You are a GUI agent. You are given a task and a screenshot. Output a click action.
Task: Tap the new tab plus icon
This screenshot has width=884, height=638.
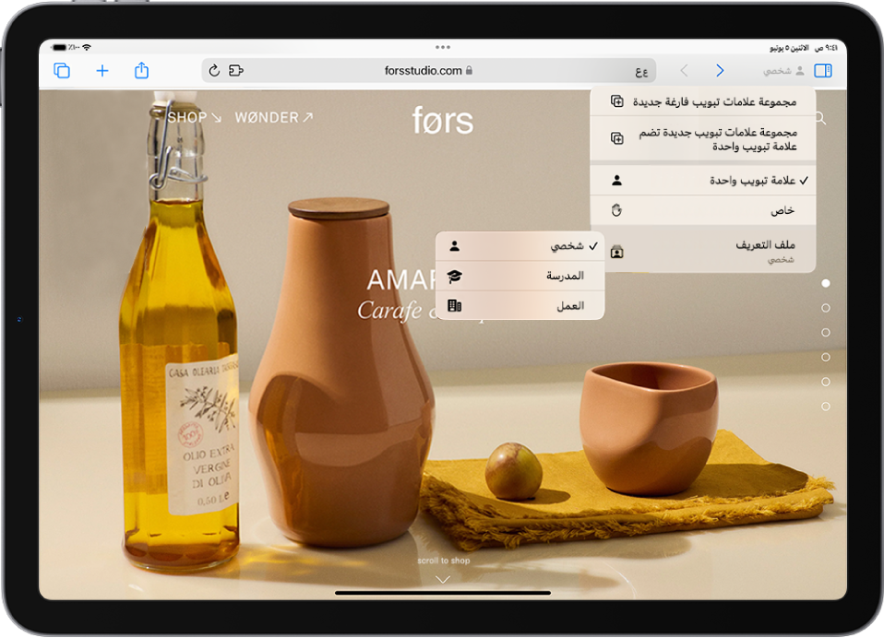point(102,71)
